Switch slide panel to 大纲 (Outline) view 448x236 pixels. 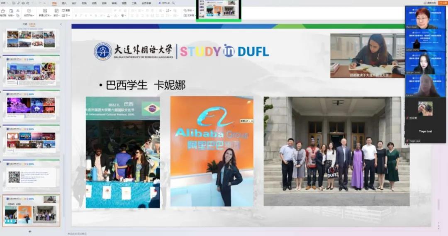coord(25,24)
